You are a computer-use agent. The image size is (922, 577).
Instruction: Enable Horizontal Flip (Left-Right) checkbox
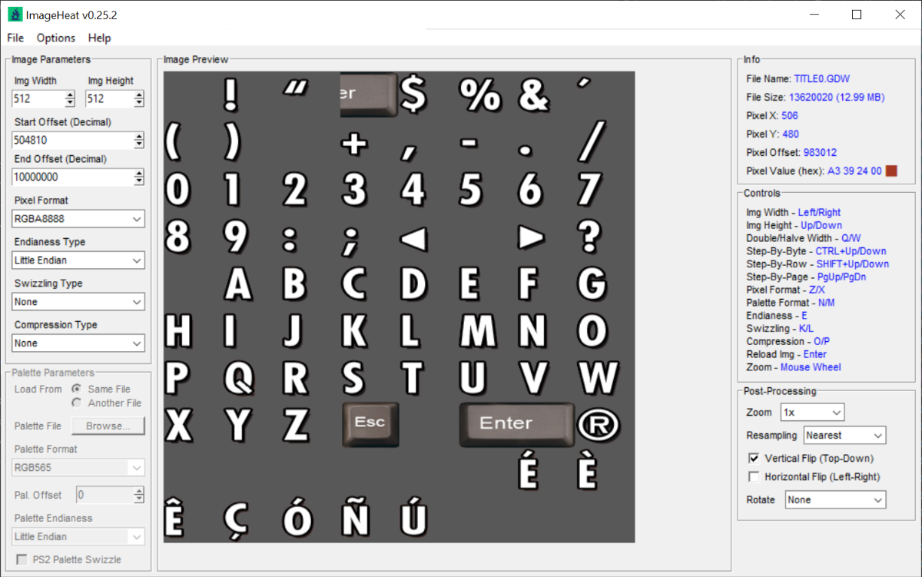click(x=754, y=477)
